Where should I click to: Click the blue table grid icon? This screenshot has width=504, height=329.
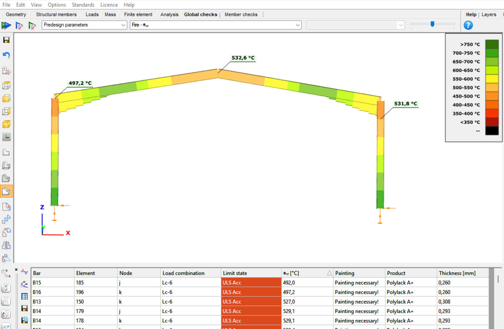24,296
